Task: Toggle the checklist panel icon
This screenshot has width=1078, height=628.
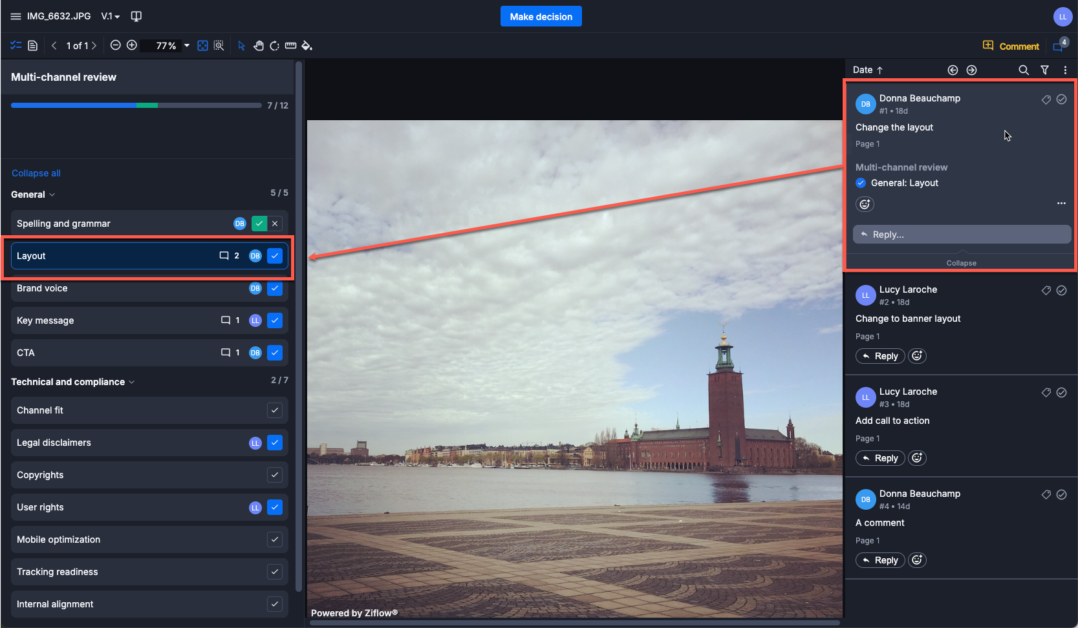Action: [16, 46]
